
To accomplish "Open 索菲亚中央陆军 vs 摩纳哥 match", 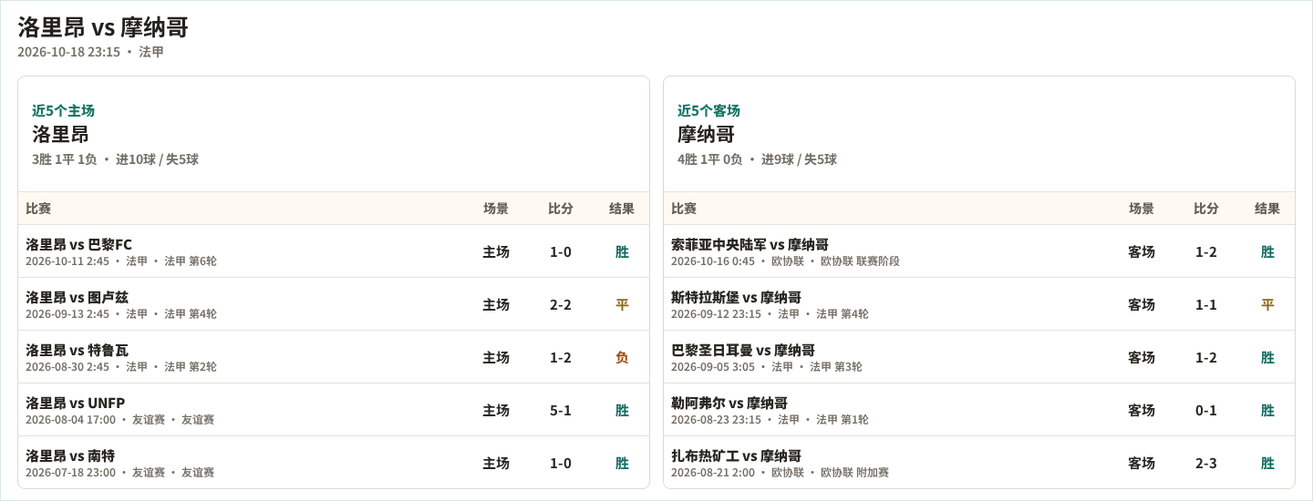I will tap(979, 251).
